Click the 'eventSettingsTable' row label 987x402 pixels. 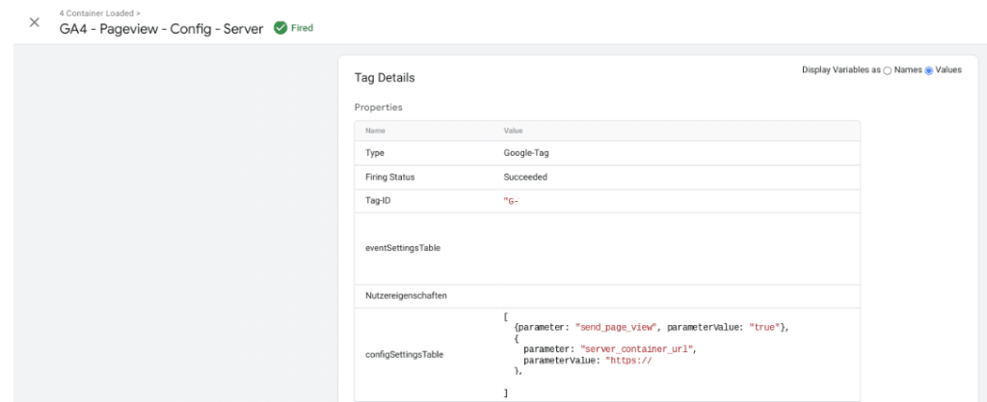pos(403,248)
